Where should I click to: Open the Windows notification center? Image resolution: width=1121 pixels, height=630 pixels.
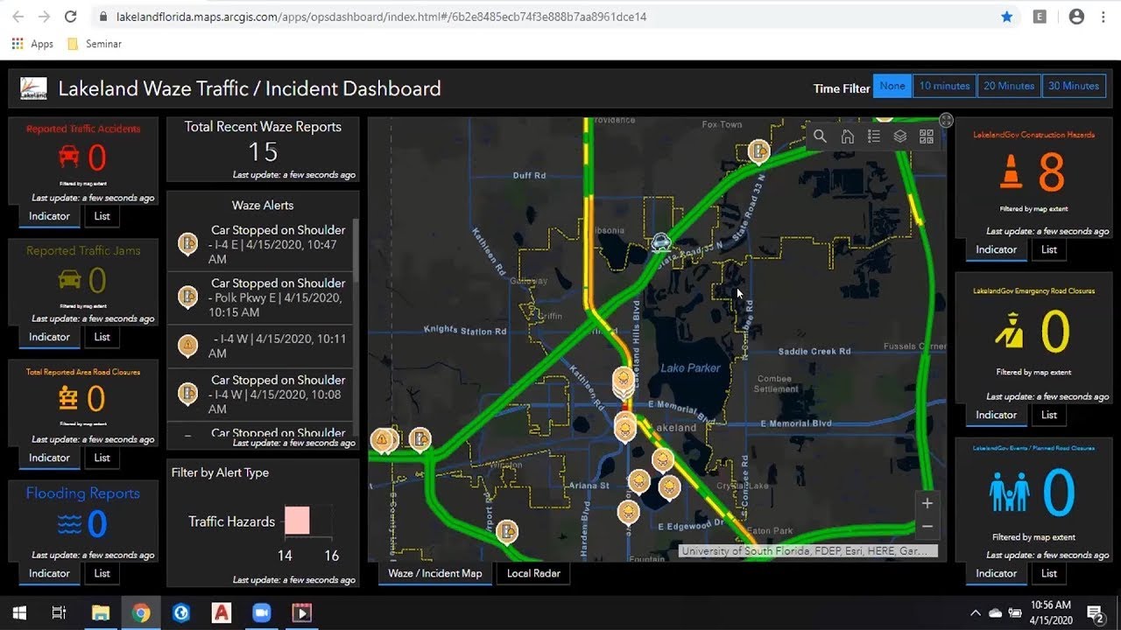1095,612
